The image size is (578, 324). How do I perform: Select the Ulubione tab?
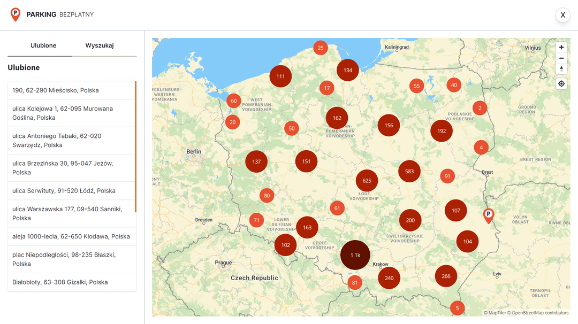[x=43, y=45]
